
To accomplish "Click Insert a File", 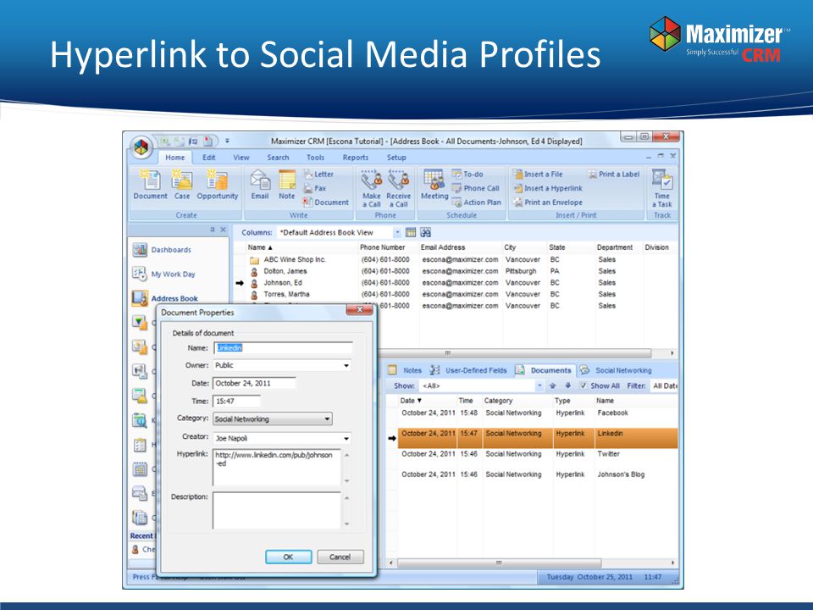I will (x=539, y=175).
